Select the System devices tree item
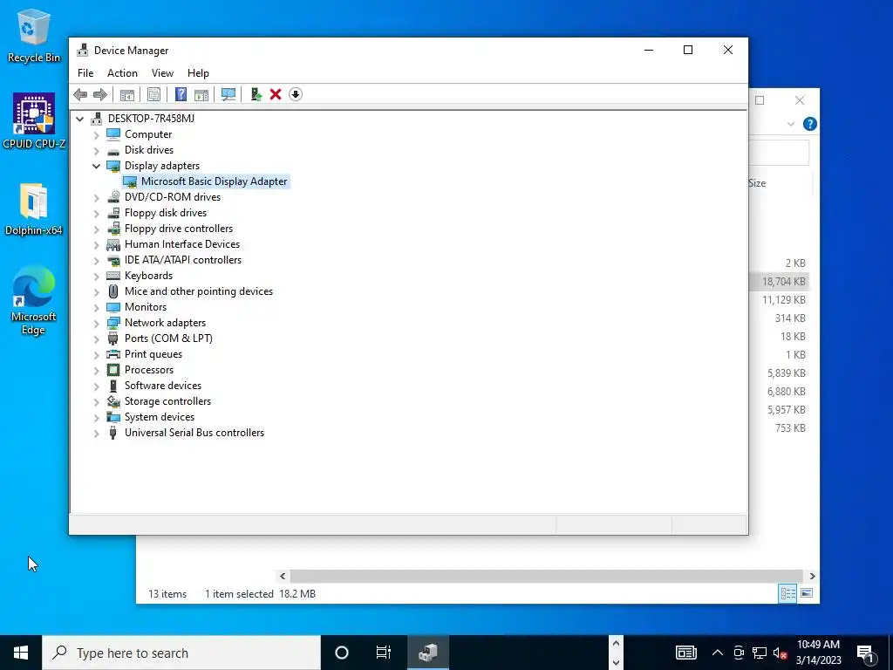 pyautogui.click(x=160, y=417)
